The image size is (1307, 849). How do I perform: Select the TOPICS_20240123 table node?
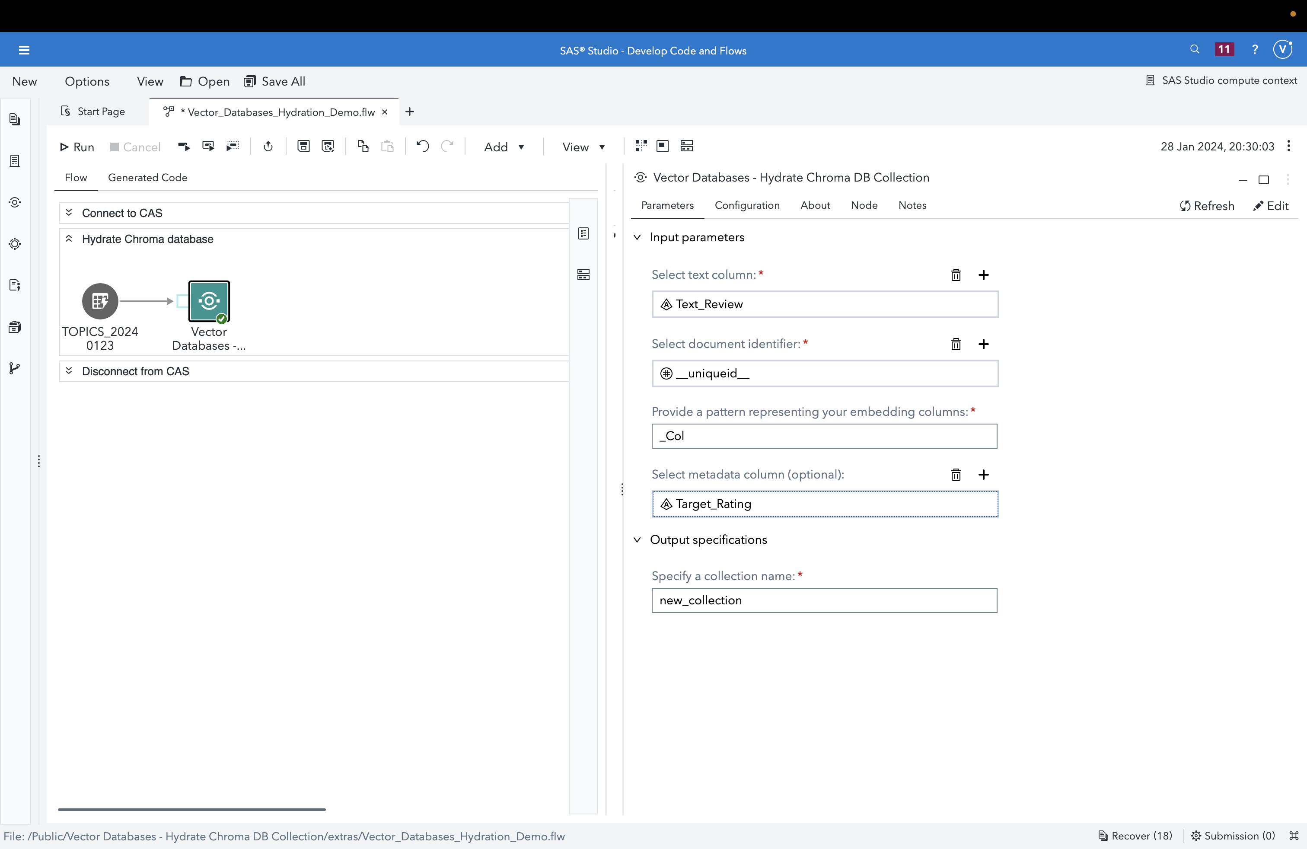(x=100, y=301)
